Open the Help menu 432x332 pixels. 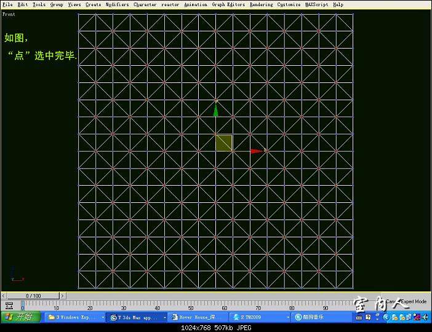point(338,4)
